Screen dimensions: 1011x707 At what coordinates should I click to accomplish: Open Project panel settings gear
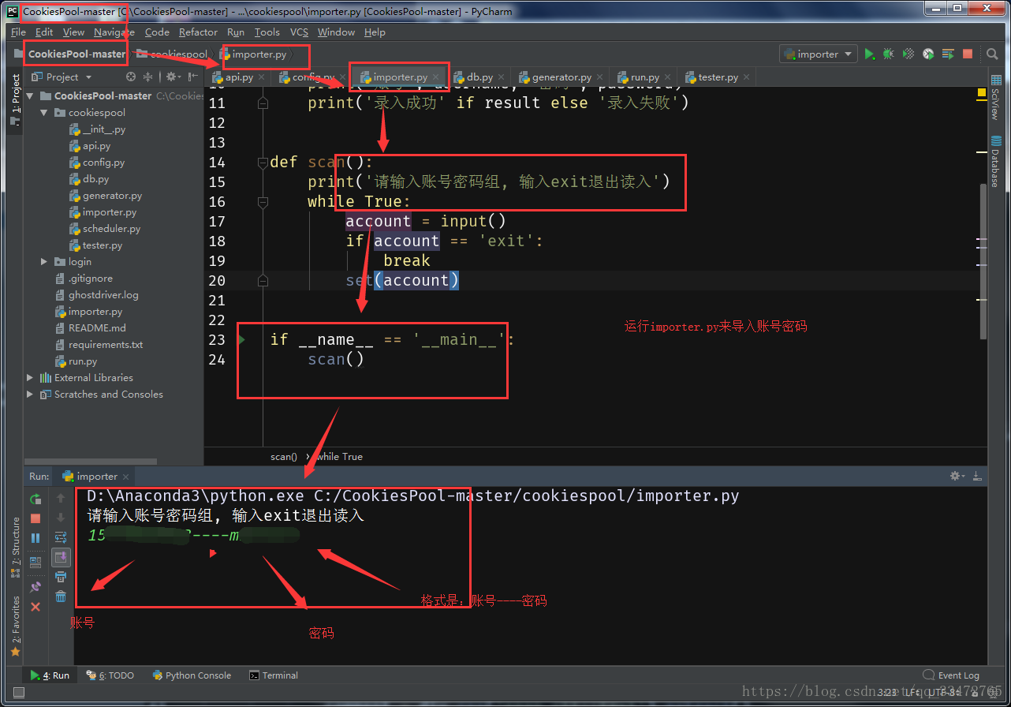click(x=172, y=77)
